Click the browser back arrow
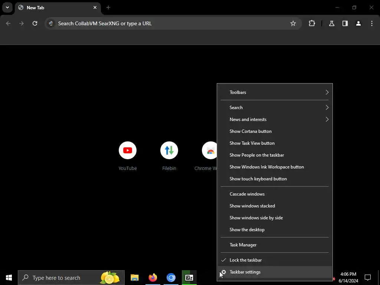This screenshot has width=380, height=285. click(x=8, y=23)
